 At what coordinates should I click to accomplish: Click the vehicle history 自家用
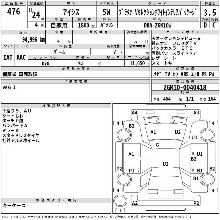click(x=59, y=25)
